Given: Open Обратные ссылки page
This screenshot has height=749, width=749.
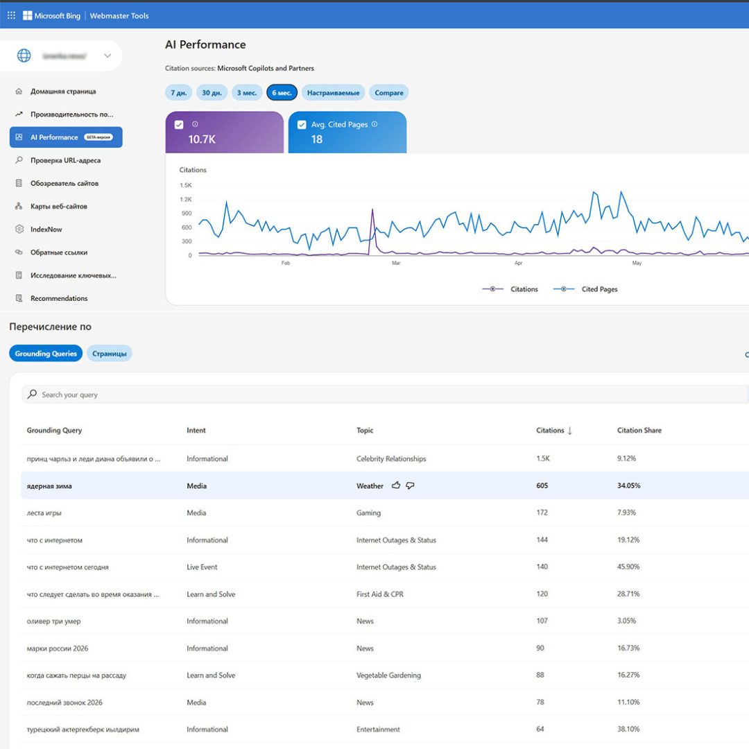Looking at the screenshot, I should 59,252.
